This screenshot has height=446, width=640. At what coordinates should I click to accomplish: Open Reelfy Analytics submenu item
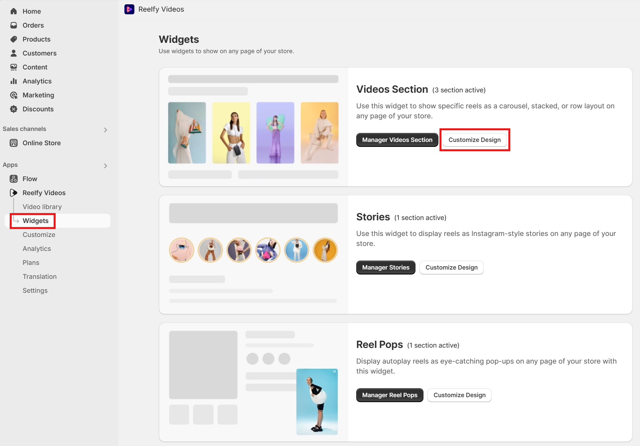[x=37, y=249]
